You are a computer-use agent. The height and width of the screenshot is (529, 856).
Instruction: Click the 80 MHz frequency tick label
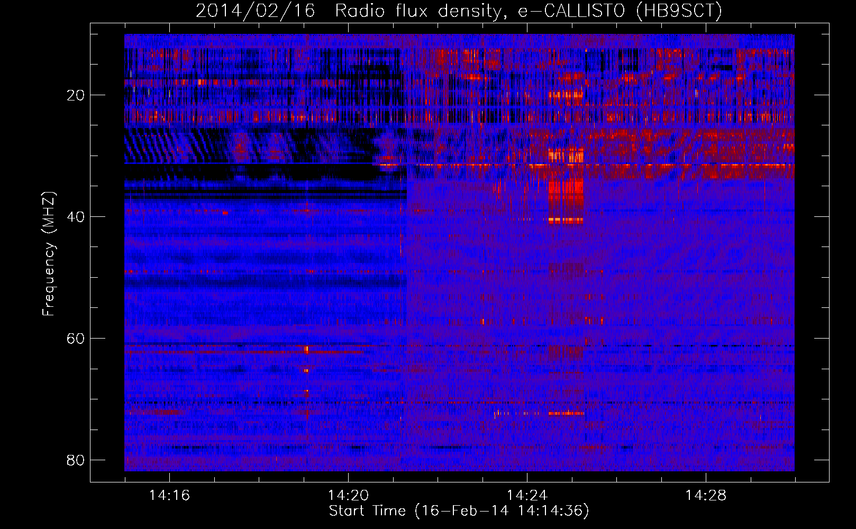point(76,460)
